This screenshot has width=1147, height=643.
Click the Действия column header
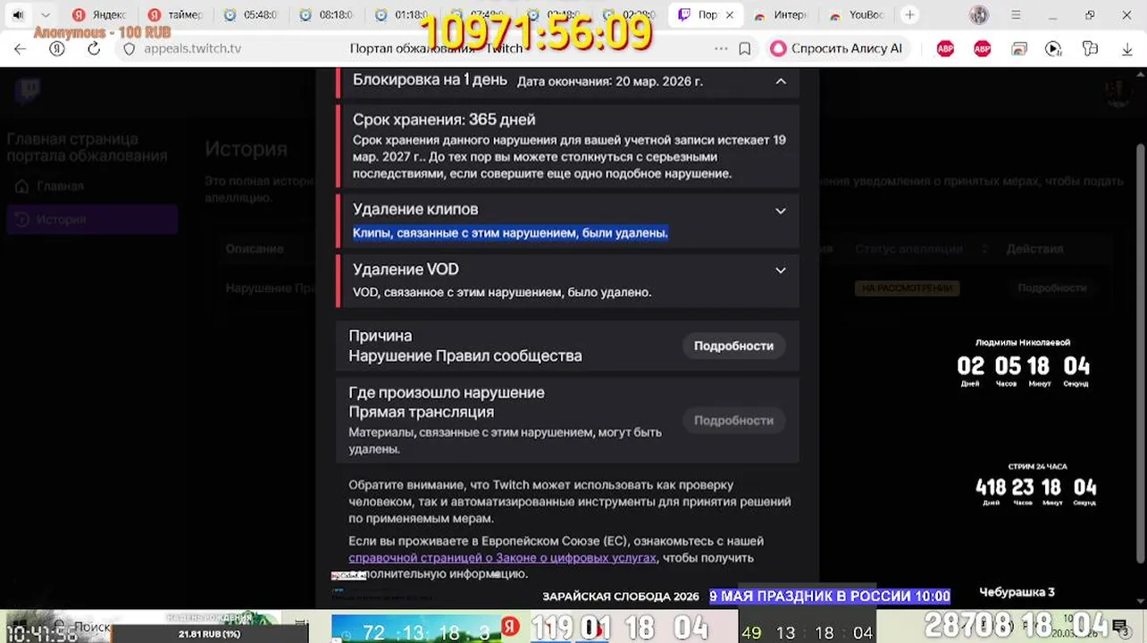[x=1034, y=248]
